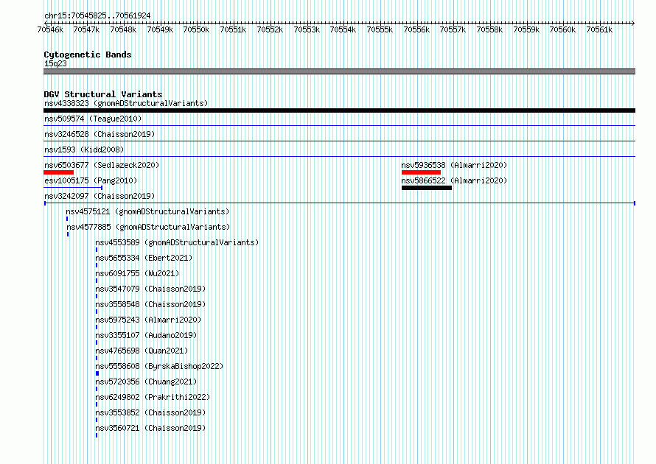
Task: Click the red bar under nsv5936538
Action: 421,172
